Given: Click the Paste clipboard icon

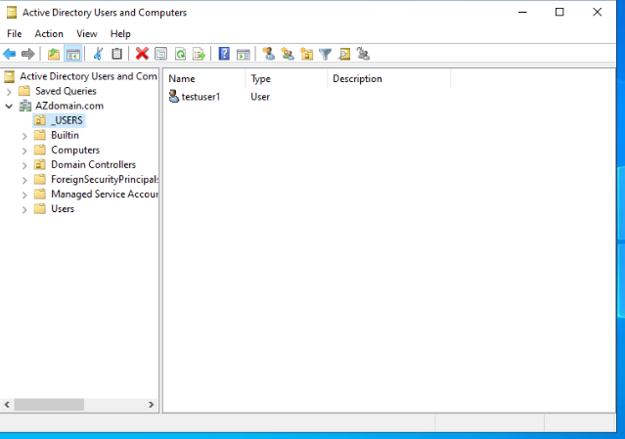Looking at the screenshot, I should (116, 54).
